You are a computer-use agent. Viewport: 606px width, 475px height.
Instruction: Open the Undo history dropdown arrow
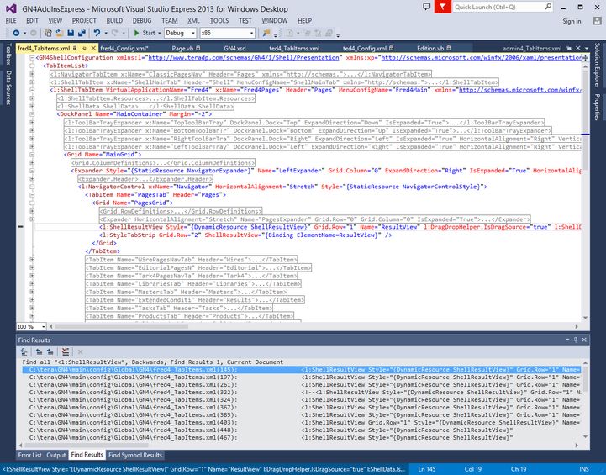tap(106, 34)
